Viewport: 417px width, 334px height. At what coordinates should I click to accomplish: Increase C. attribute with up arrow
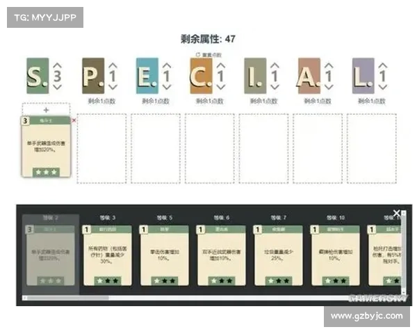pos(221,65)
